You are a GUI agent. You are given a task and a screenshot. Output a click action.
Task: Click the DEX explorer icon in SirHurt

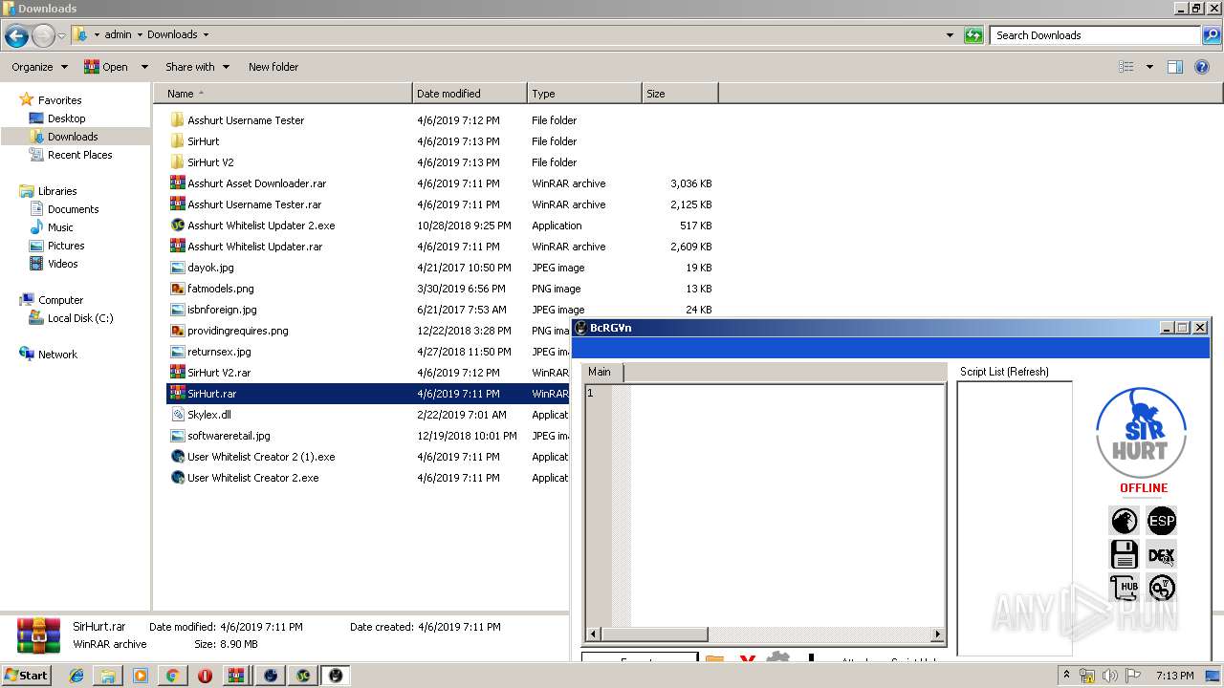pos(1162,554)
